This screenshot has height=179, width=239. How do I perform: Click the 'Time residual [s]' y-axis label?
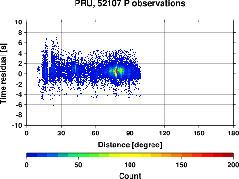pyautogui.click(x=3, y=74)
